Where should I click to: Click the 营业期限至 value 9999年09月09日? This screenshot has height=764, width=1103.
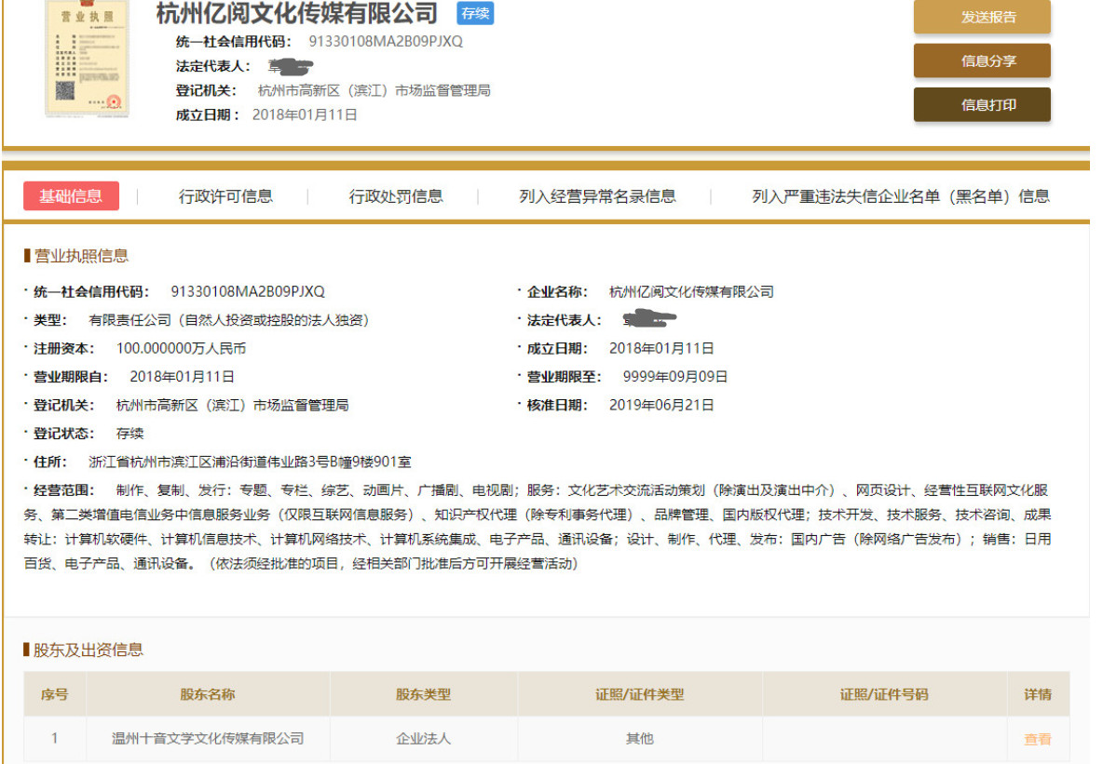tap(675, 377)
